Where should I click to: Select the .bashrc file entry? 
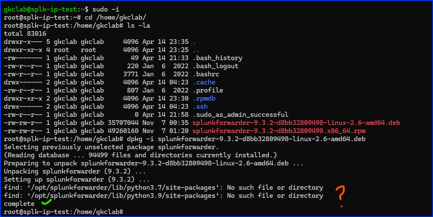tap(206, 74)
